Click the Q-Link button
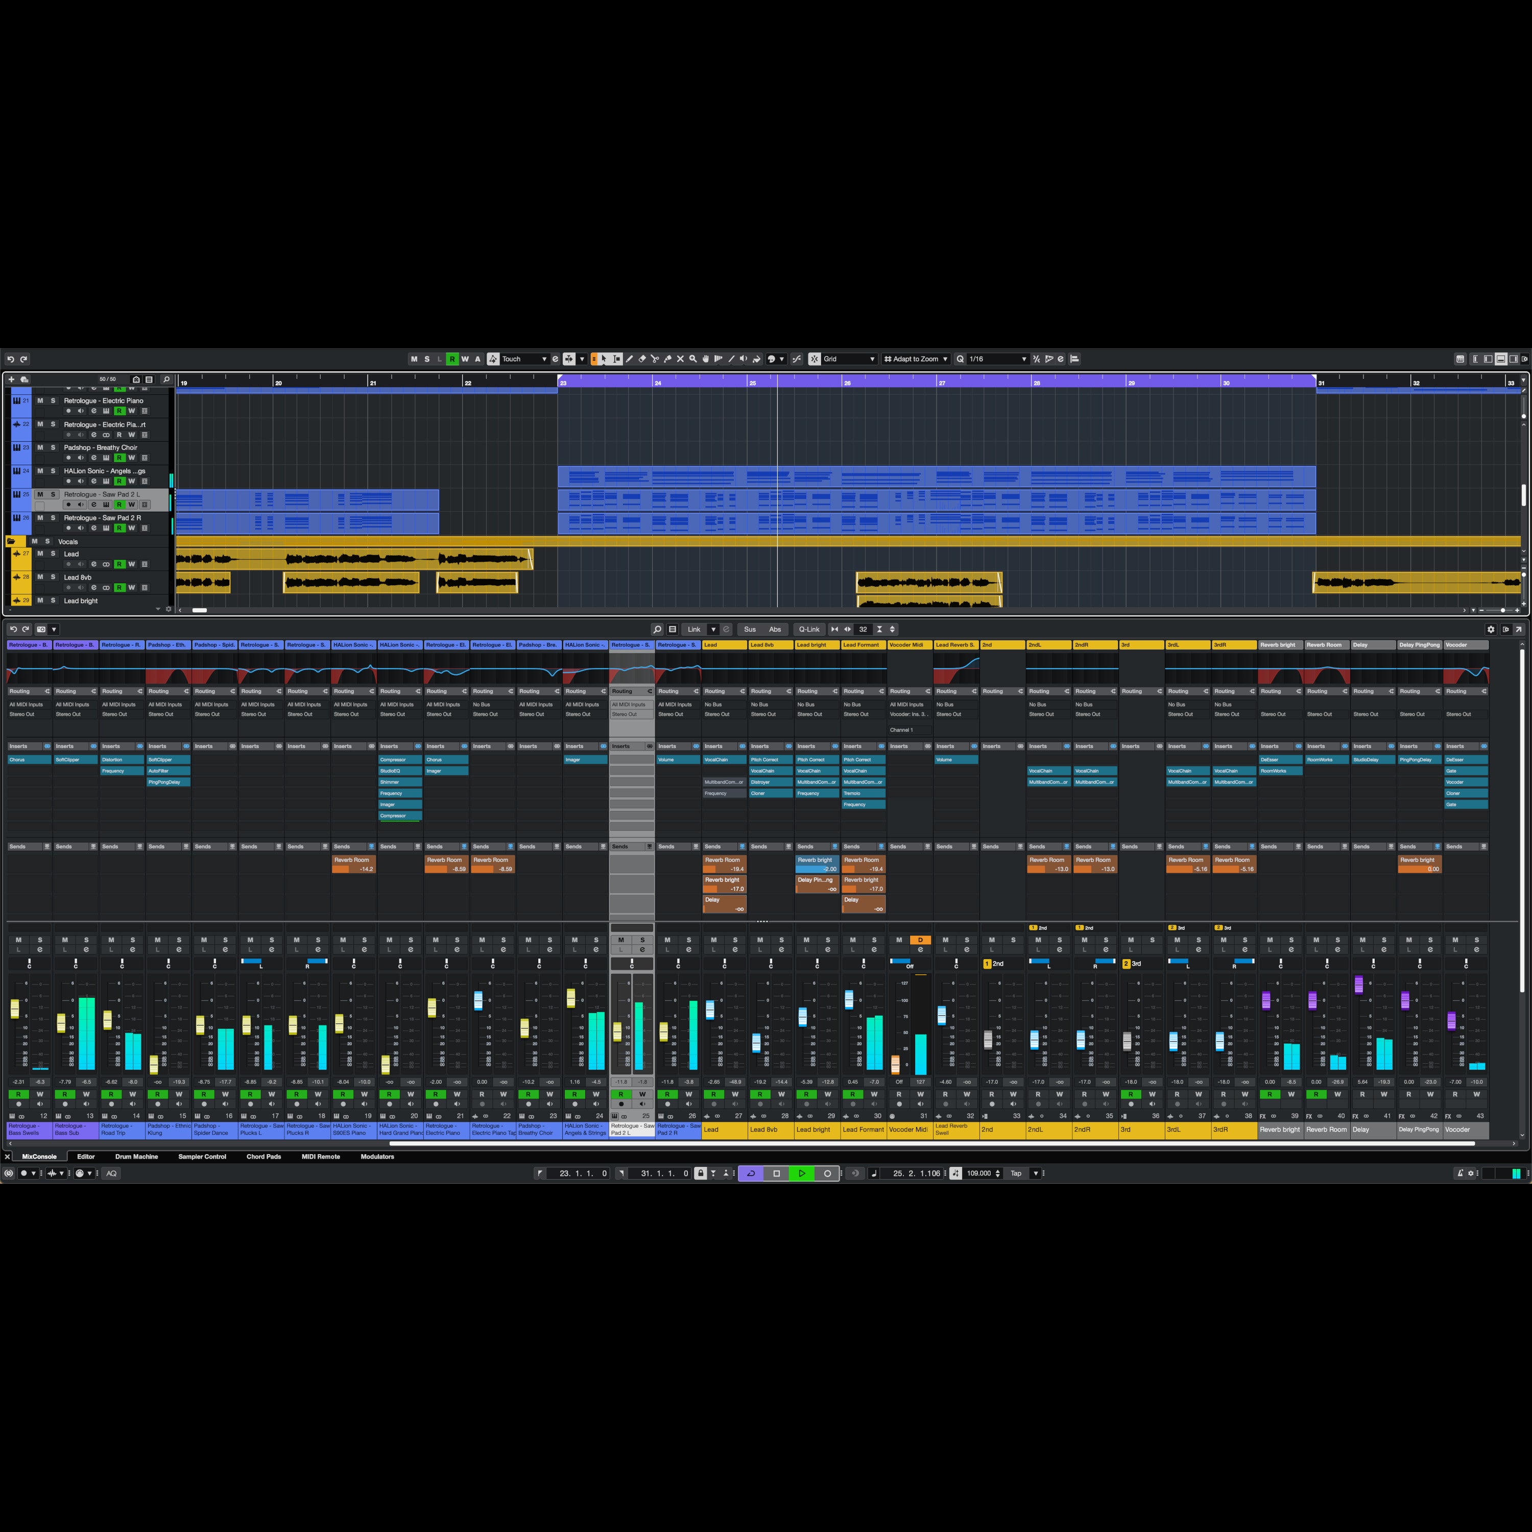The image size is (1532, 1532). [809, 630]
